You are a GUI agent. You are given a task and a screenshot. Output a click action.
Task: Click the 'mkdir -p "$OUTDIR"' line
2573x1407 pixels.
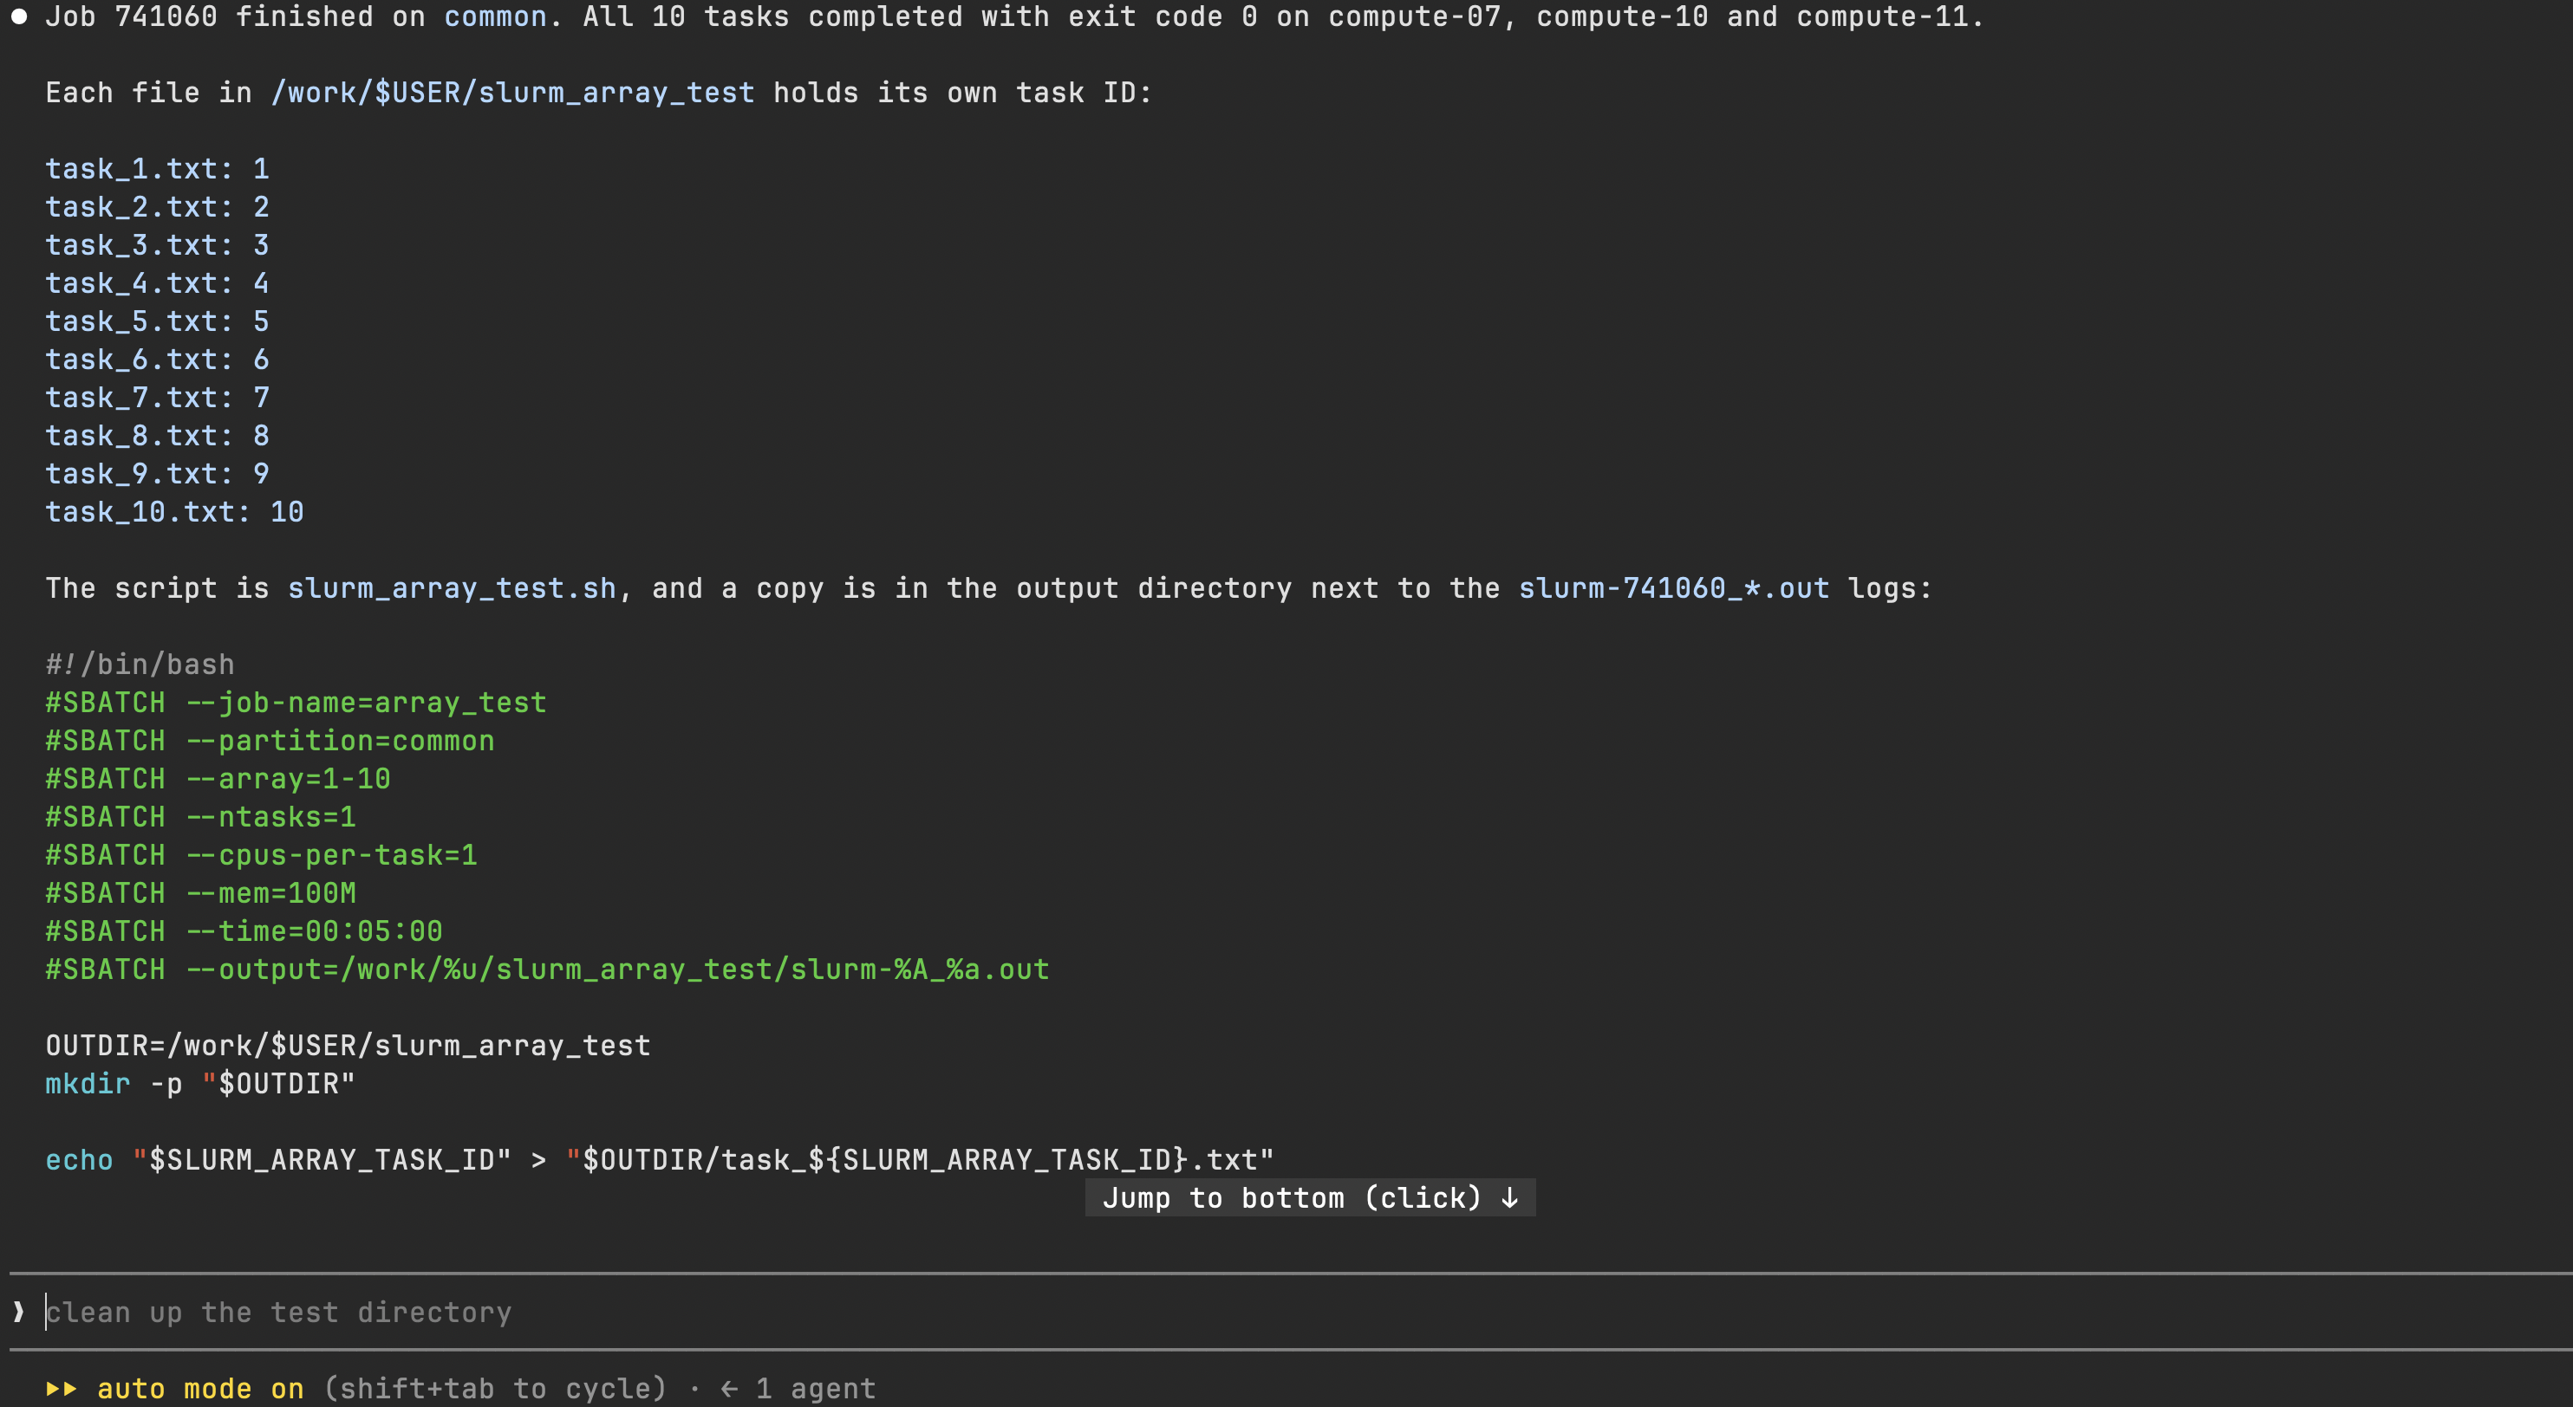(x=199, y=1084)
